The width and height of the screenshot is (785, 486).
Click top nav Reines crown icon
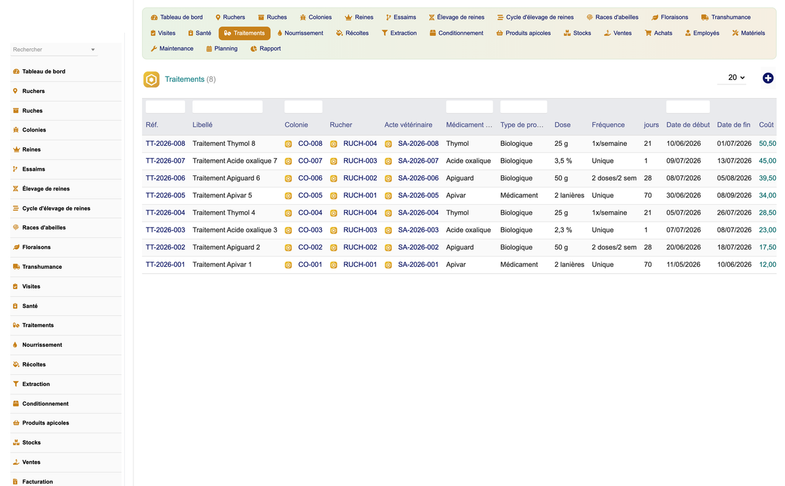click(x=349, y=18)
